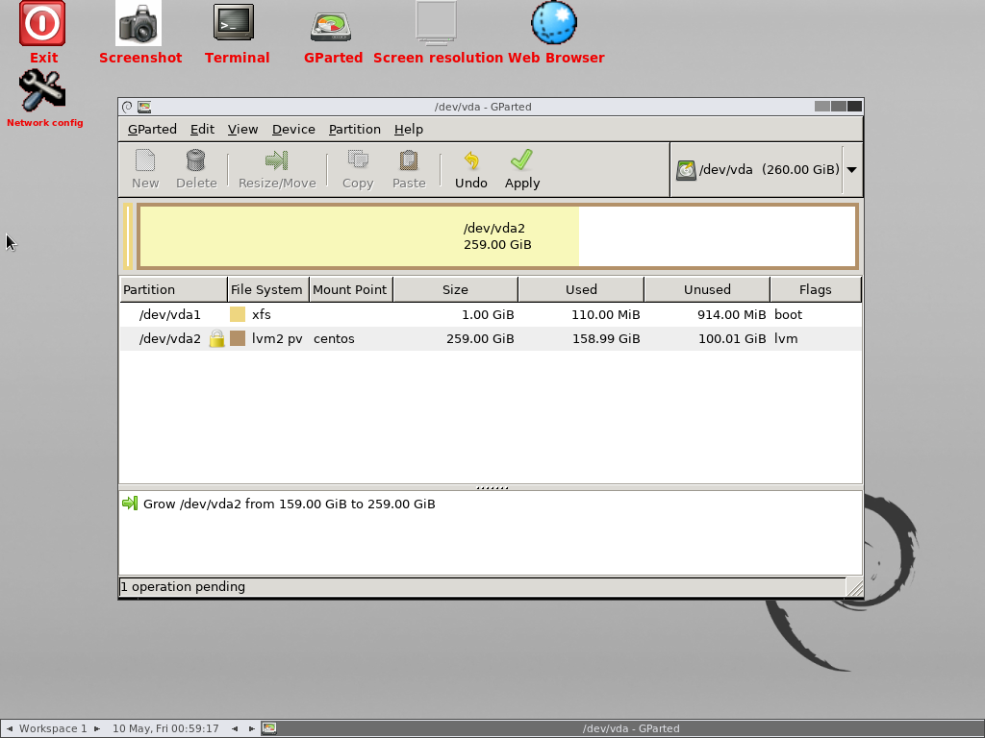Open the Web Browser desktop icon

coord(553,22)
